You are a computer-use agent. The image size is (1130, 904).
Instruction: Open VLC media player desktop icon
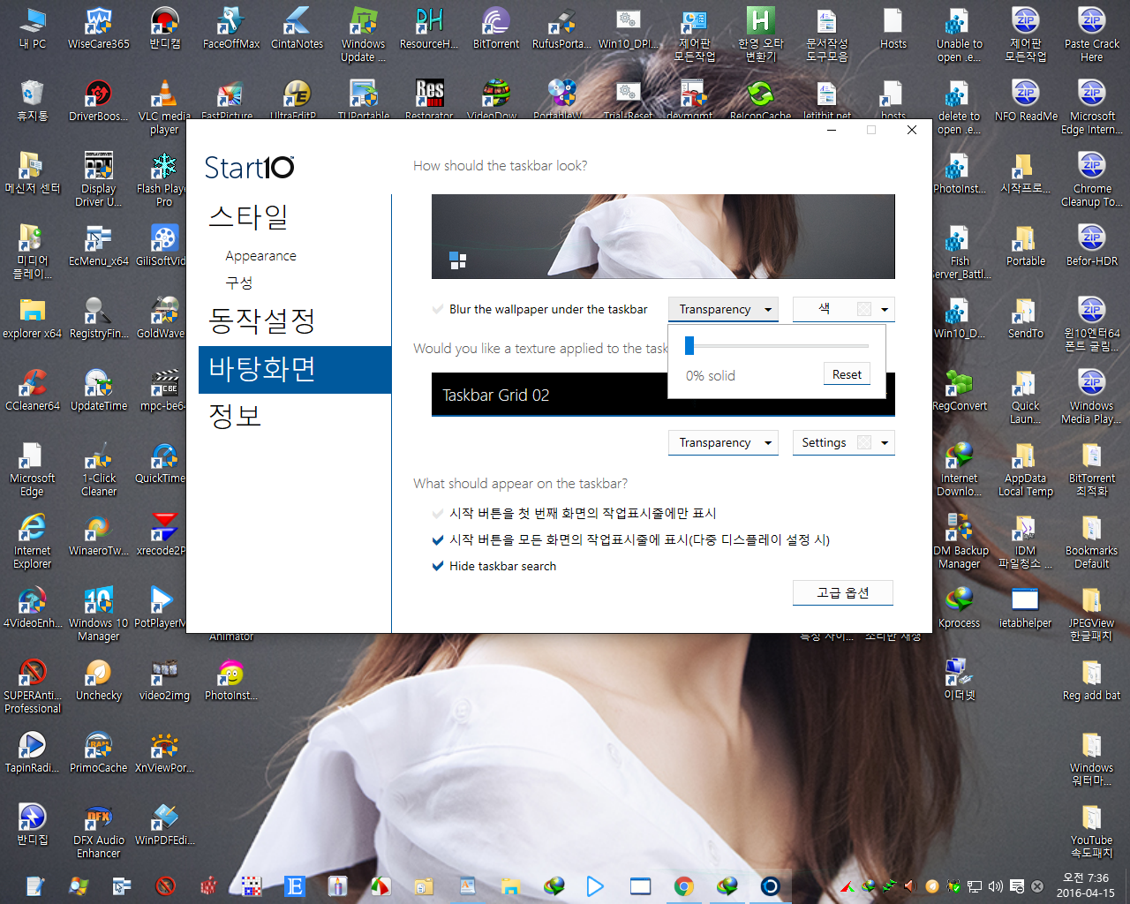click(x=164, y=108)
